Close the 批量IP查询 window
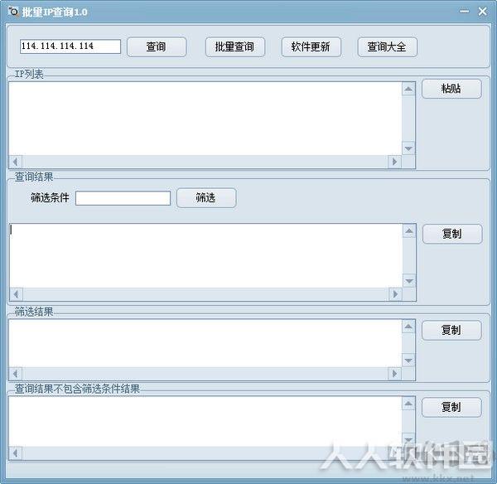 [482, 12]
